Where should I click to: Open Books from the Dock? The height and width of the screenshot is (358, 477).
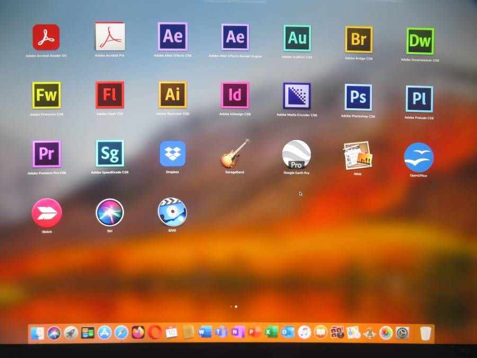pos(321,333)
